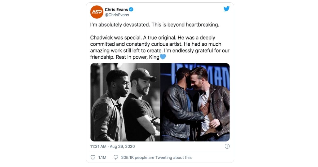Image resolution: width=318 pixels, height=167 pixels.
Task: Open the tweet info icon
Action: [227, 146]
